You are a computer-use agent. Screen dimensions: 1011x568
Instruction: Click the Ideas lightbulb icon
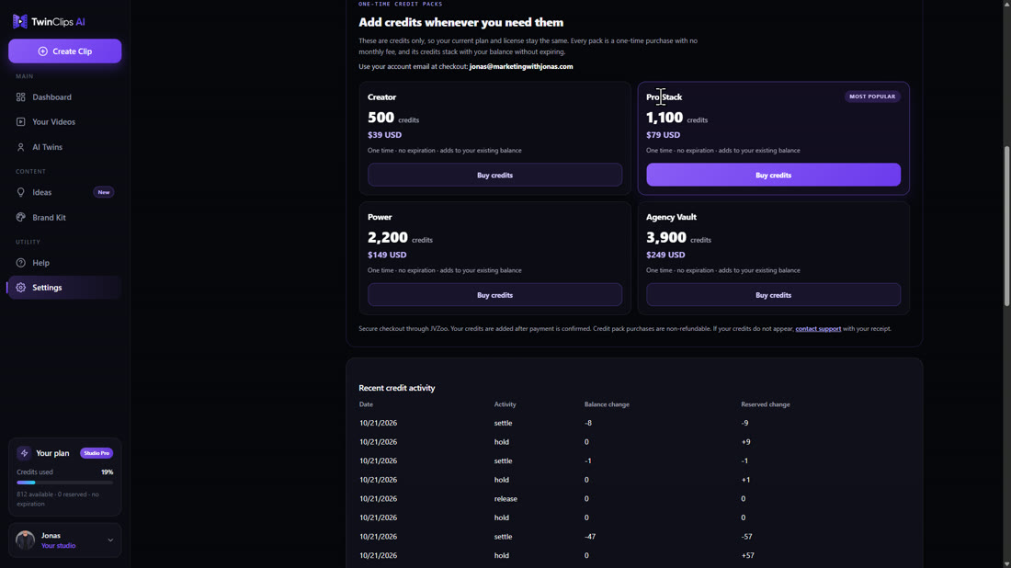[20, 192]
